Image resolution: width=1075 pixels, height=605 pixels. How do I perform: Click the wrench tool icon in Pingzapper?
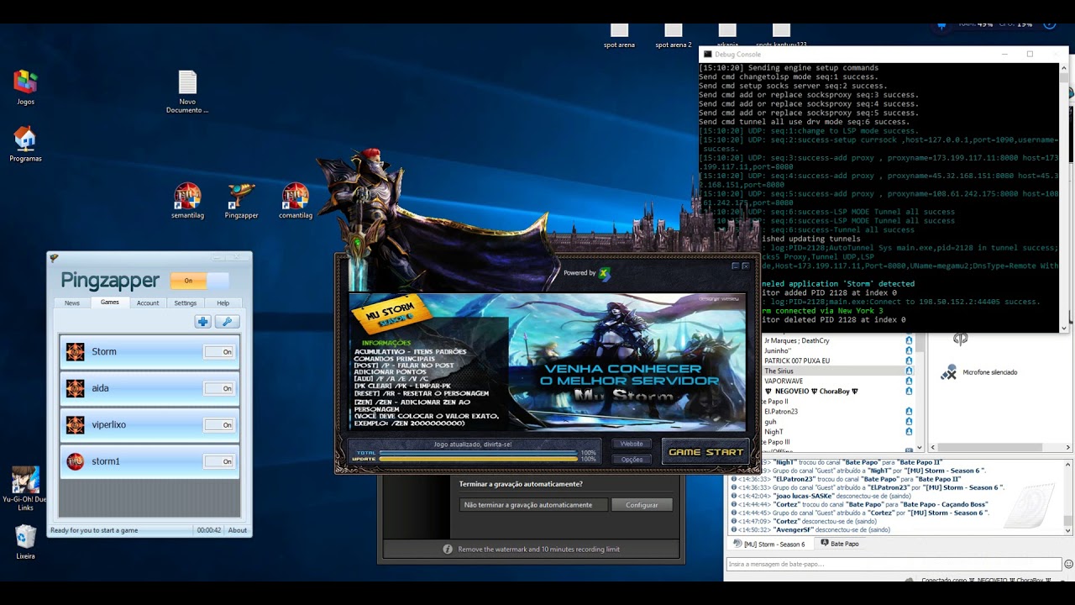[x=227, y=321]
